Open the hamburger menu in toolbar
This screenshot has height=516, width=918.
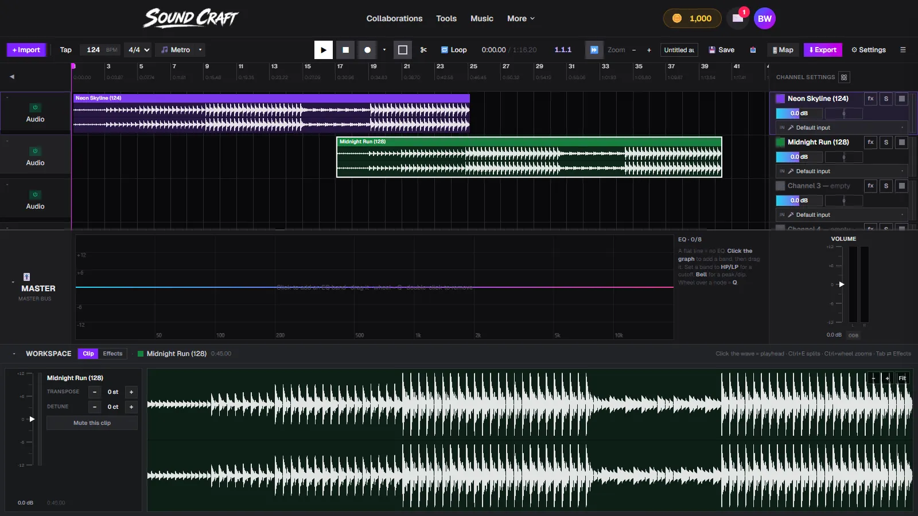pyautogui.click(x=903, y=50)
